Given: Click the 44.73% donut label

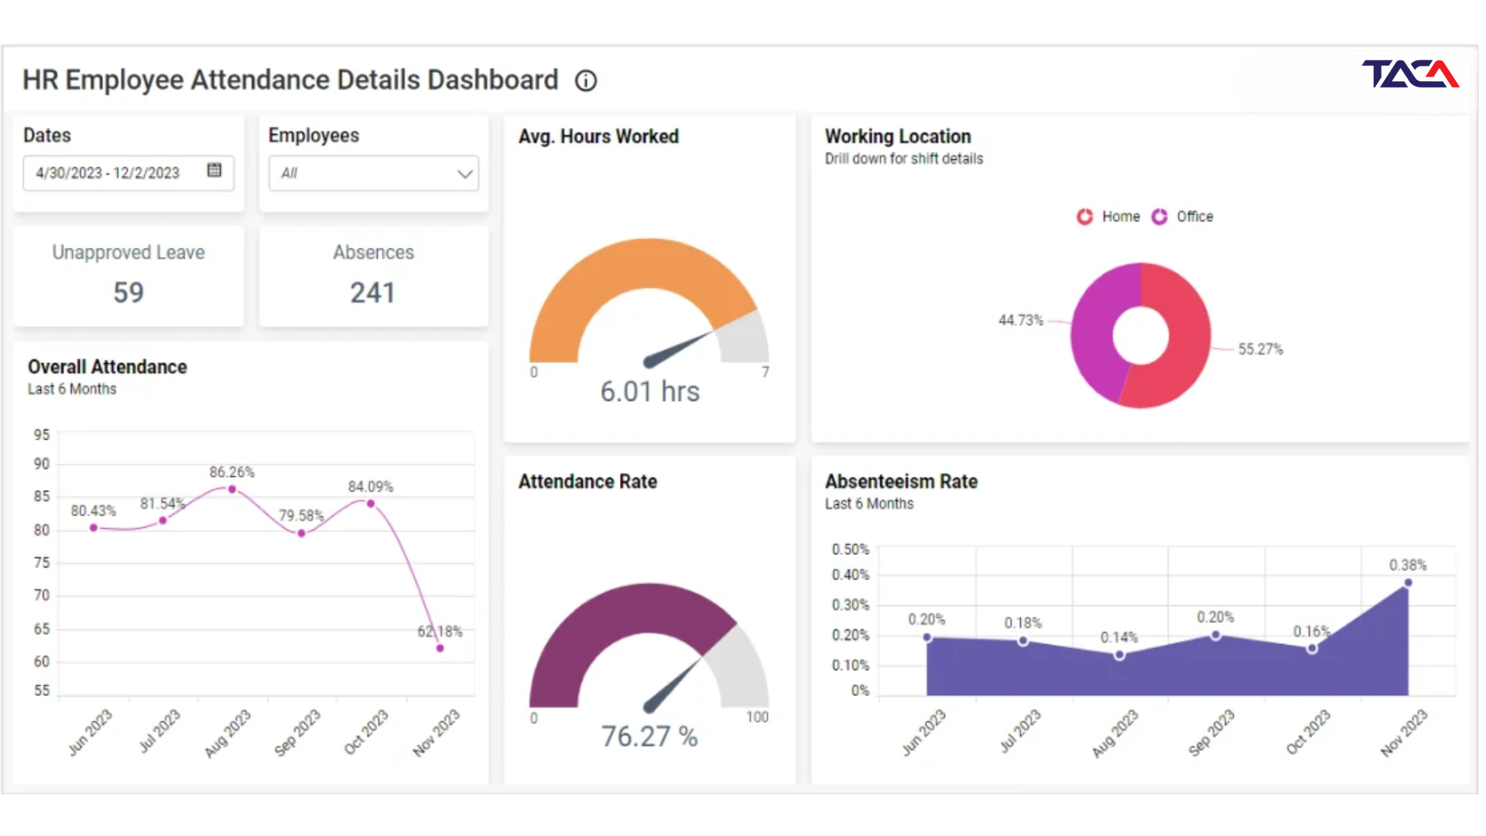Looking at the screenshot, I should click(1021, 320).
